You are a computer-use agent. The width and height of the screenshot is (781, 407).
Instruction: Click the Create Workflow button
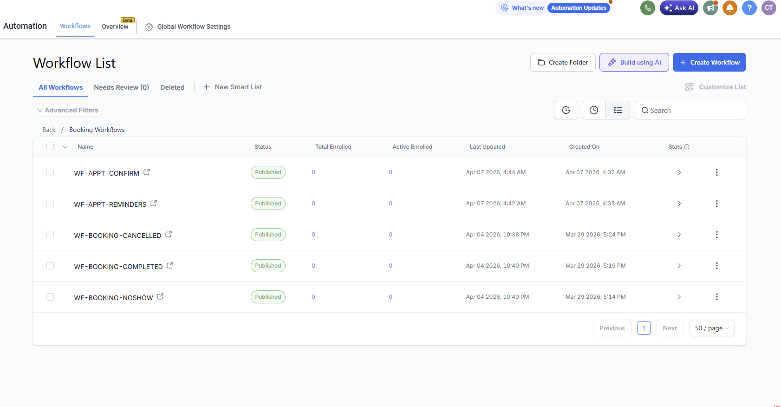click(709, 62)
